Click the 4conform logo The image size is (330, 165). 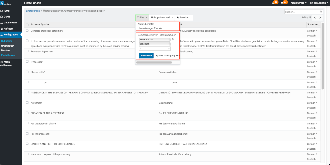[6, 3]
